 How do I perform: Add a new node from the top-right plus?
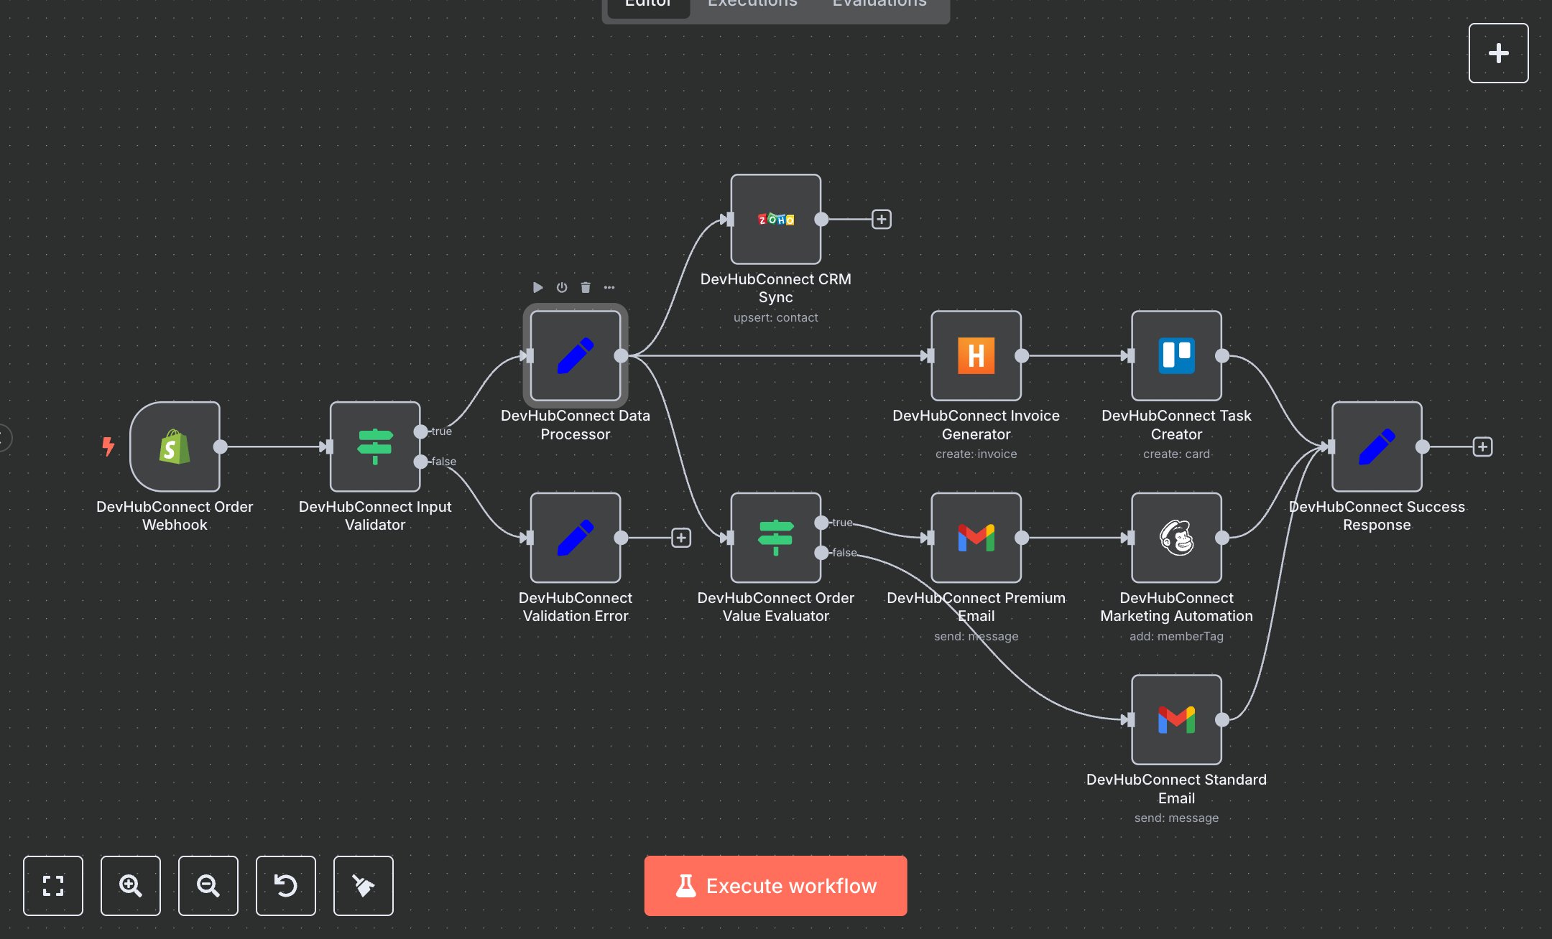[1498, 52]
